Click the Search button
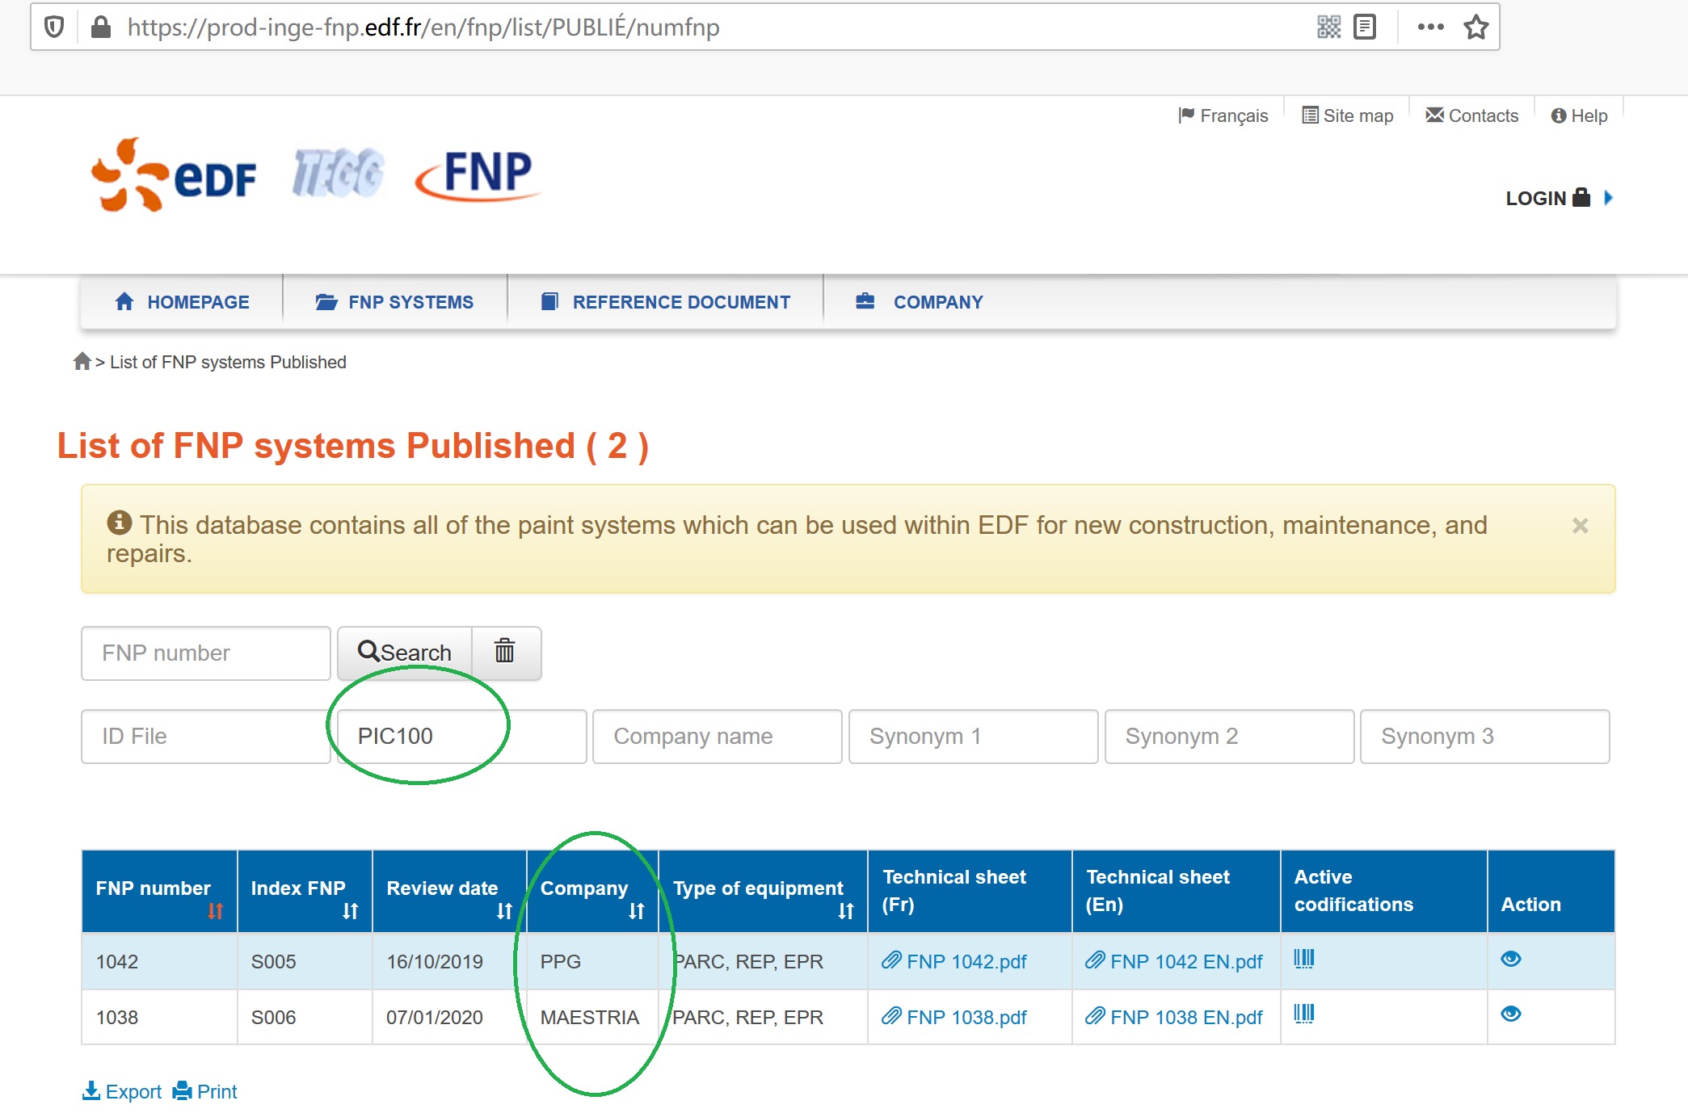This screenshot has height=1113, width=1688. 405,652
